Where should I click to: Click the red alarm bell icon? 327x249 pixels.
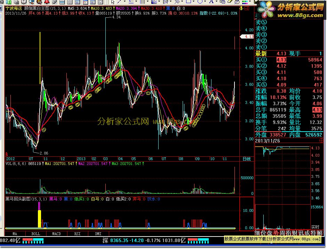pos(47,2)
